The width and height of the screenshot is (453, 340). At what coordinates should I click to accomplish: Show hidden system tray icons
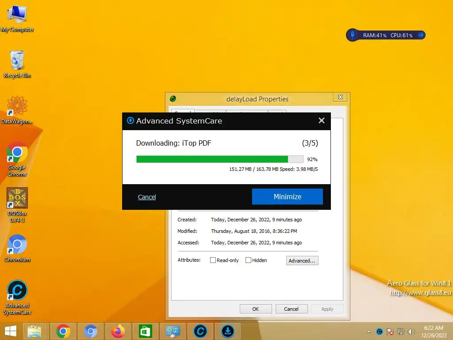coord(369,332)
